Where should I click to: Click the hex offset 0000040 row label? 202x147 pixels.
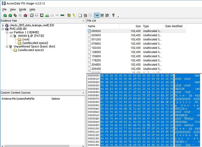coord(93,89)
